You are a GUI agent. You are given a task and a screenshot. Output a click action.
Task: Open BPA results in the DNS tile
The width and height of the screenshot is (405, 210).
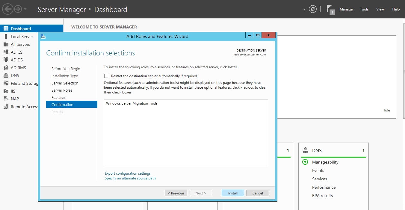322,196
